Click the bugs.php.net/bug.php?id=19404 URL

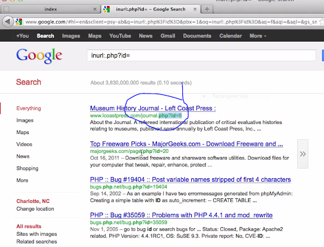(129, 187)
